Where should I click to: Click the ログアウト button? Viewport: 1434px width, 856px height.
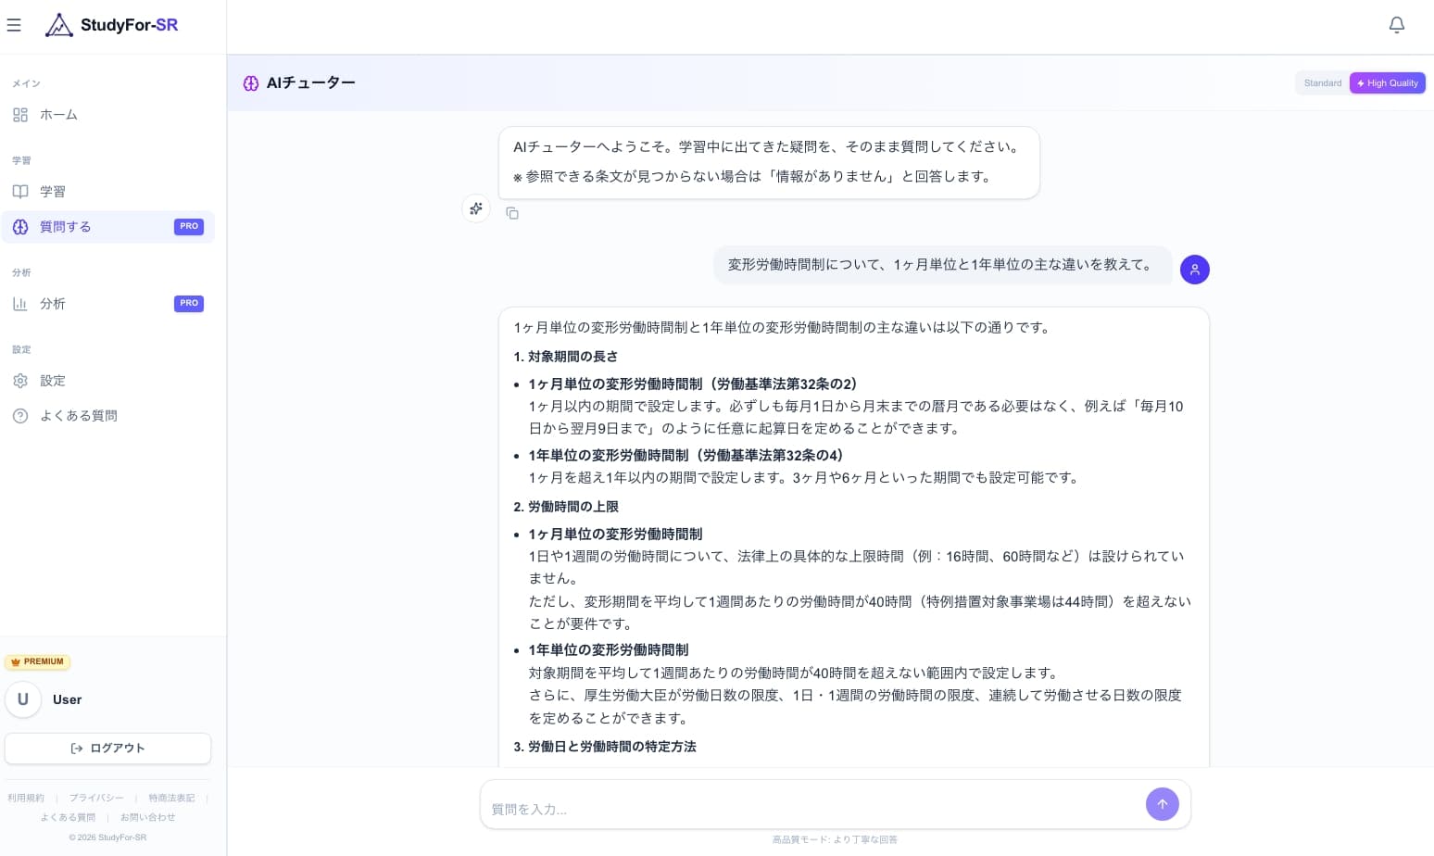(107, 748)
